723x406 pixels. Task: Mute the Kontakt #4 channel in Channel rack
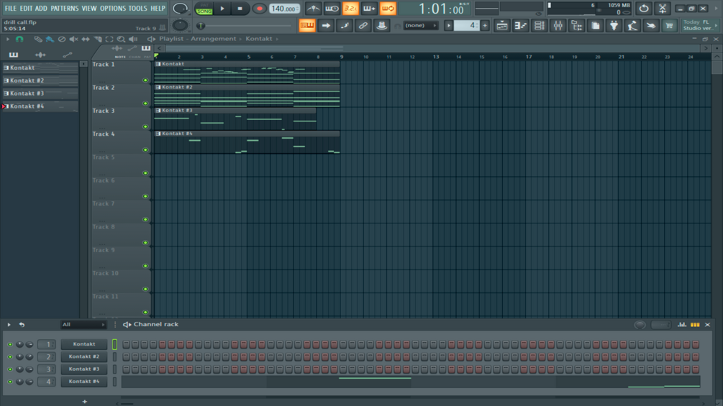tap(9, 382)
